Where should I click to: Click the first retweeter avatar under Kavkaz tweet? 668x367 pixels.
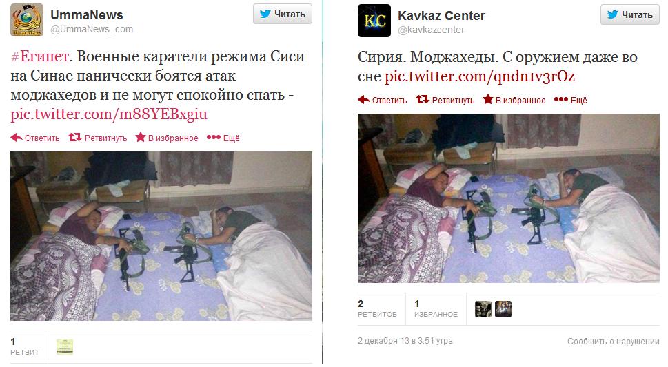(483, 309)
